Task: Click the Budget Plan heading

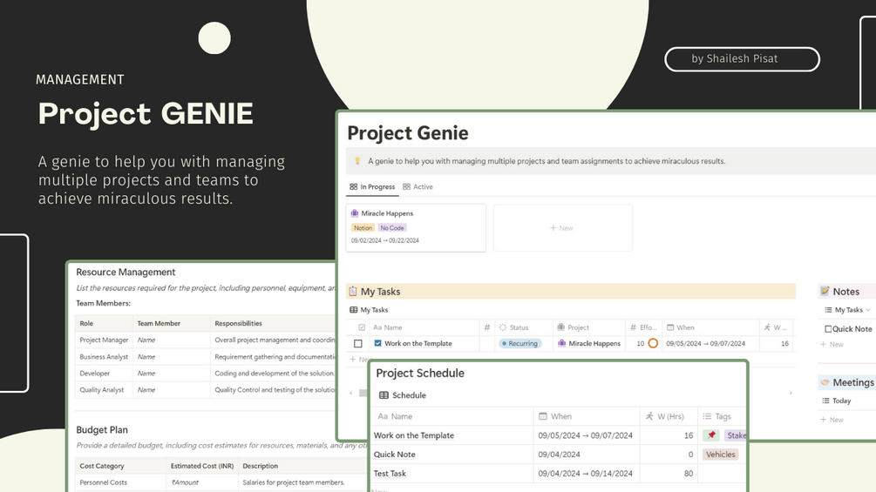Action: (x=102, y=429)
